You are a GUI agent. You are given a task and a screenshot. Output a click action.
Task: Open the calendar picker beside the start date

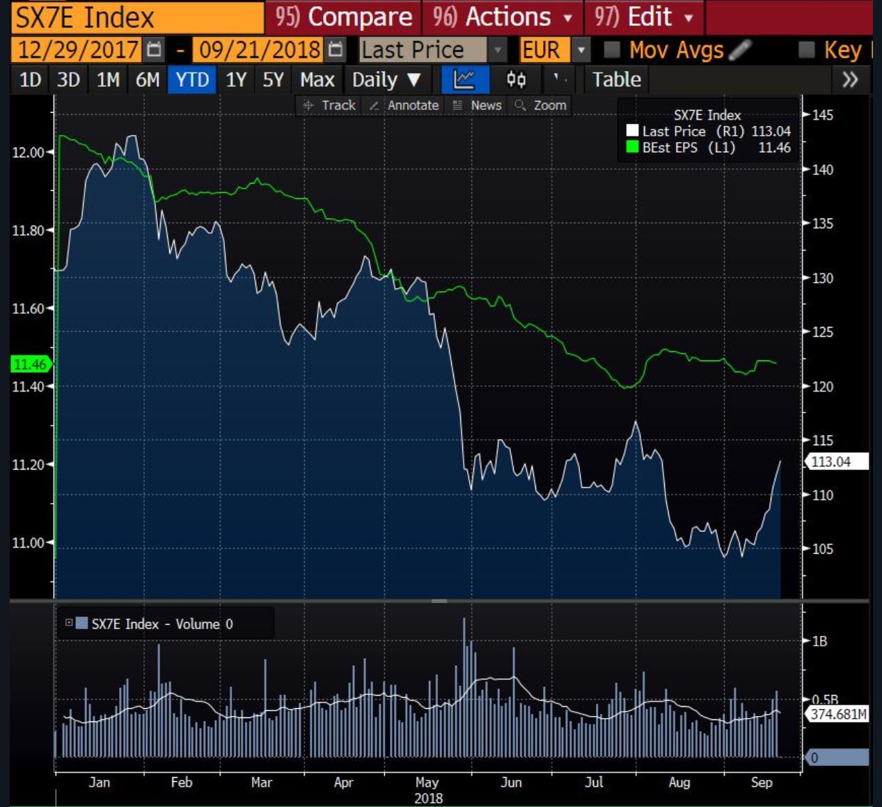pos(155,50)
